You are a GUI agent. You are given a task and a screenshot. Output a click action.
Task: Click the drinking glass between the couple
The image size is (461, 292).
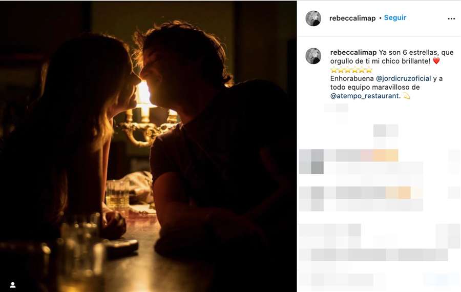(117, 195)
